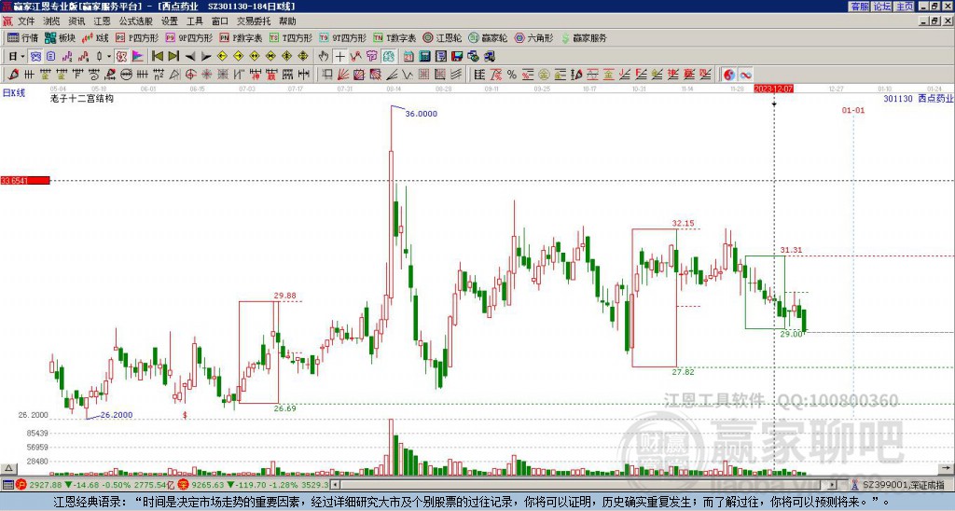This screenshot has width=955, height=511.
Task: Select the red fan lines tool
Action: (x=343, y=75)
